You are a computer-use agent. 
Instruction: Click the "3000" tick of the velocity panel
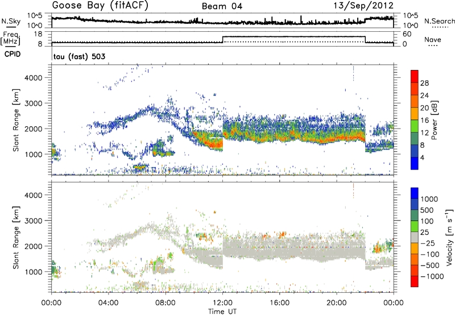(34, 221)
